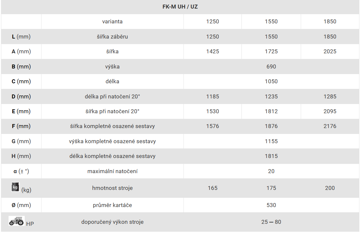Click 'maximální natočení' label
Screen dimensions: 363x235
[x=112, y=171]
